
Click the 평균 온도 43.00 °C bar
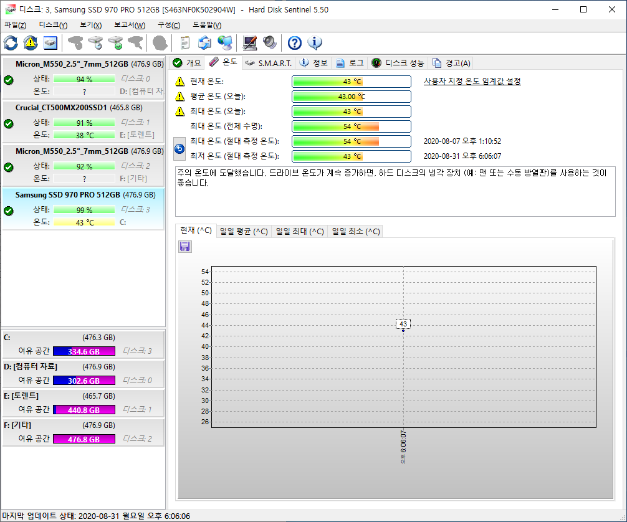(x=352, y=97)
